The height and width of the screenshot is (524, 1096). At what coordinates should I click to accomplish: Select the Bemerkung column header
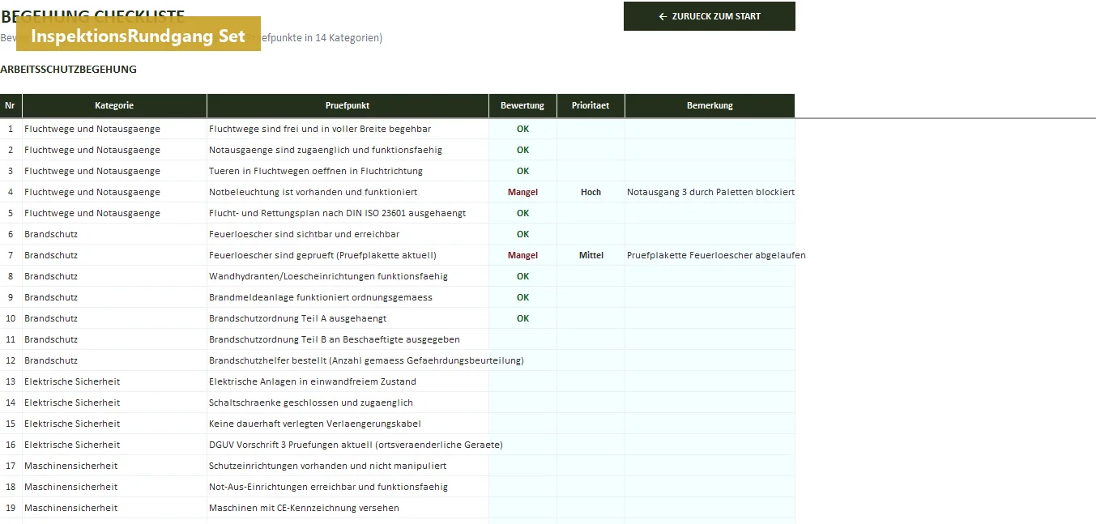point(710,105)
